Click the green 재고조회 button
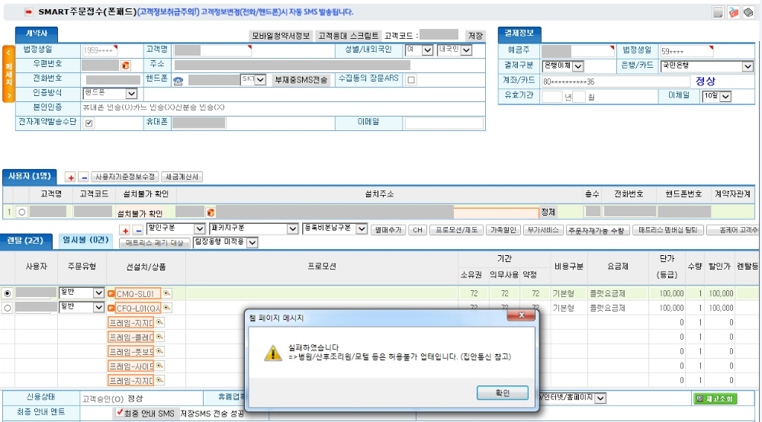The height and width of the screenshot is (422, 762). coord(715,398)
